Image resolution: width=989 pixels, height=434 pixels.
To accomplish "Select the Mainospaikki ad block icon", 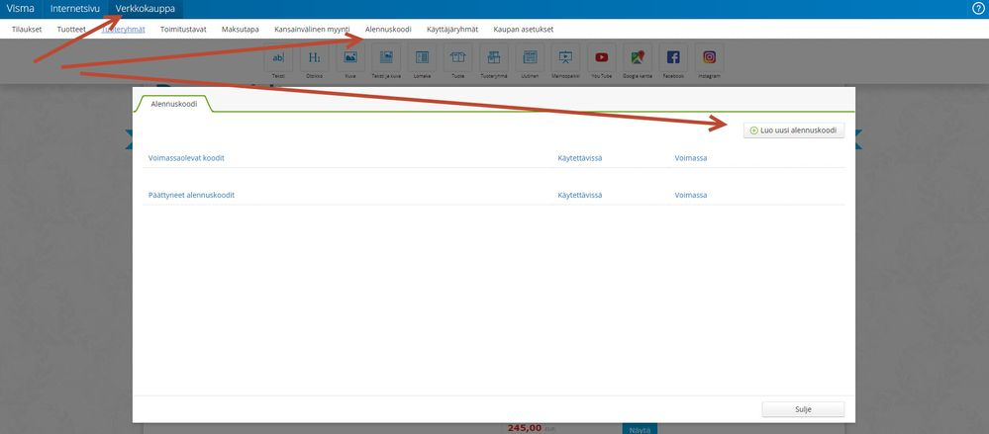I will 565,57.
